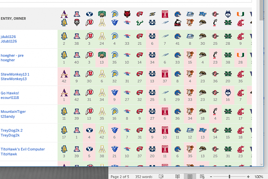Click the value 37 in TitoHawk's Evil Computer row
This screenshot has width=268, height=179.
coord(140,156)
